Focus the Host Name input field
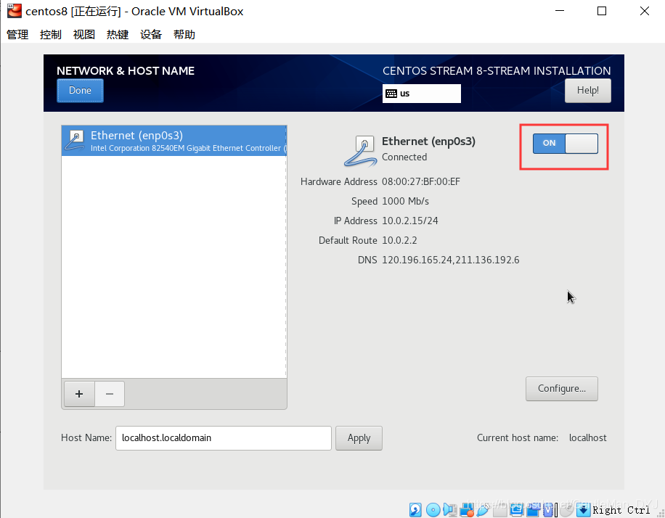665x518 pixels. 224,438
